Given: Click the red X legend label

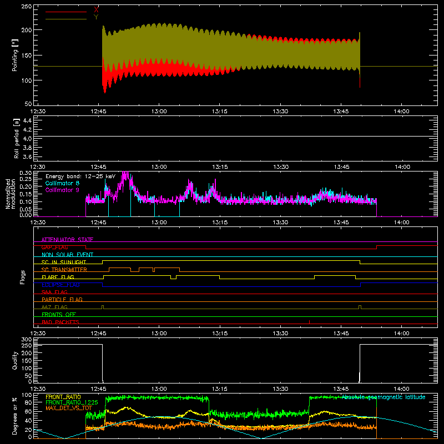Looking at the screenshot, I should tap(96, 10).
